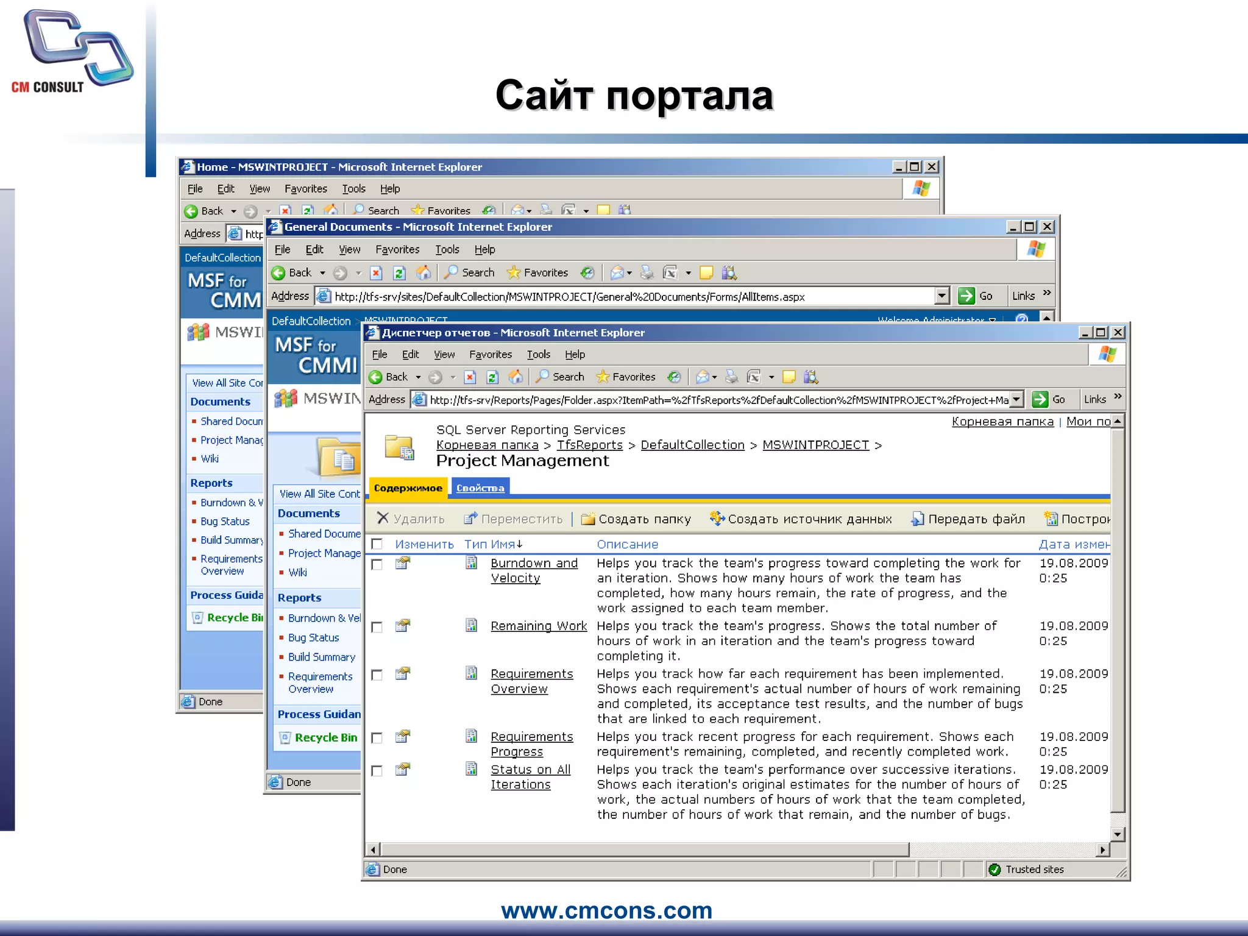Click horizontal scrollbar thumb in report manager
Image resolution: width=1248 pixels, height=936 pixels.
pyautogui.click(x=645, y=849)
